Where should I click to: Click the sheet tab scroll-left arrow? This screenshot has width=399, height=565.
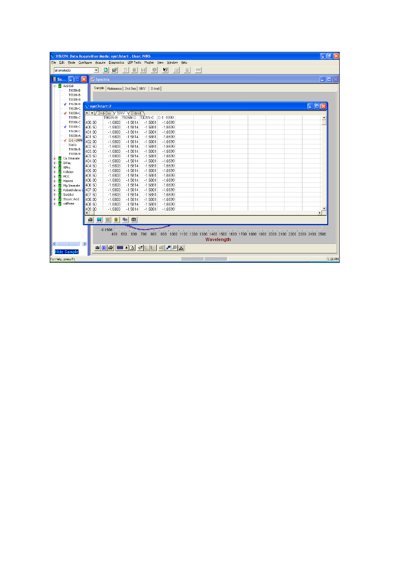(x=87, y=113)
